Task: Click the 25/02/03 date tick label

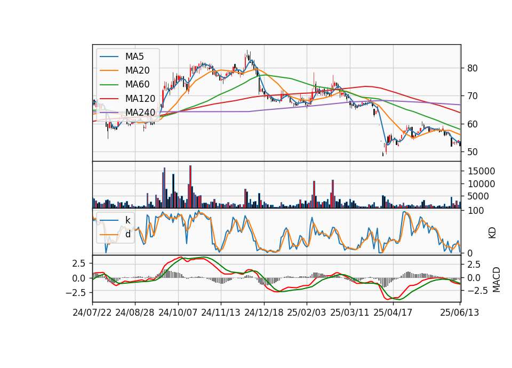Action: point(307,313)
